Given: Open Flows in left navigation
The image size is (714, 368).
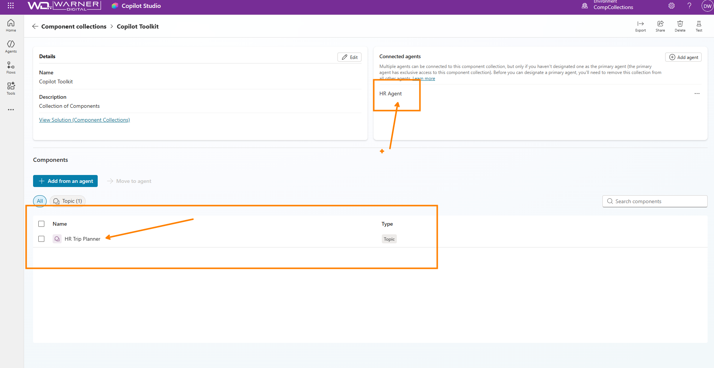Looking at the screenshot, I should (x=11, y=68).
